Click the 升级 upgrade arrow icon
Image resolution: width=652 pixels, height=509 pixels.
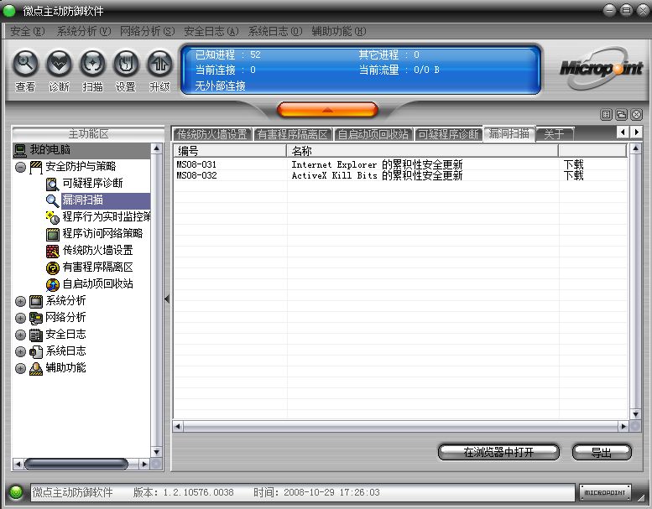pos(159,64)
